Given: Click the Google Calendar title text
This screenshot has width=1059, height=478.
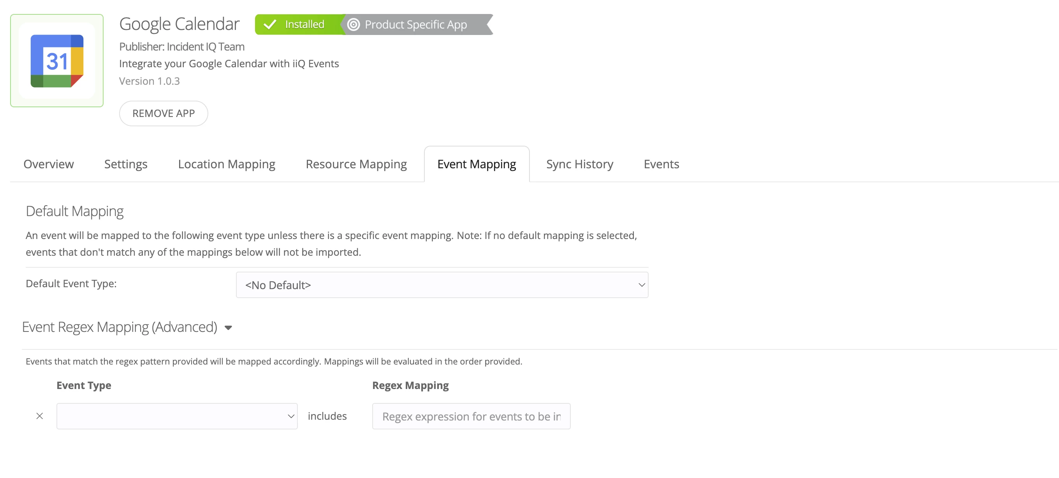Looking at the screenshot, I should coord(179,24).
